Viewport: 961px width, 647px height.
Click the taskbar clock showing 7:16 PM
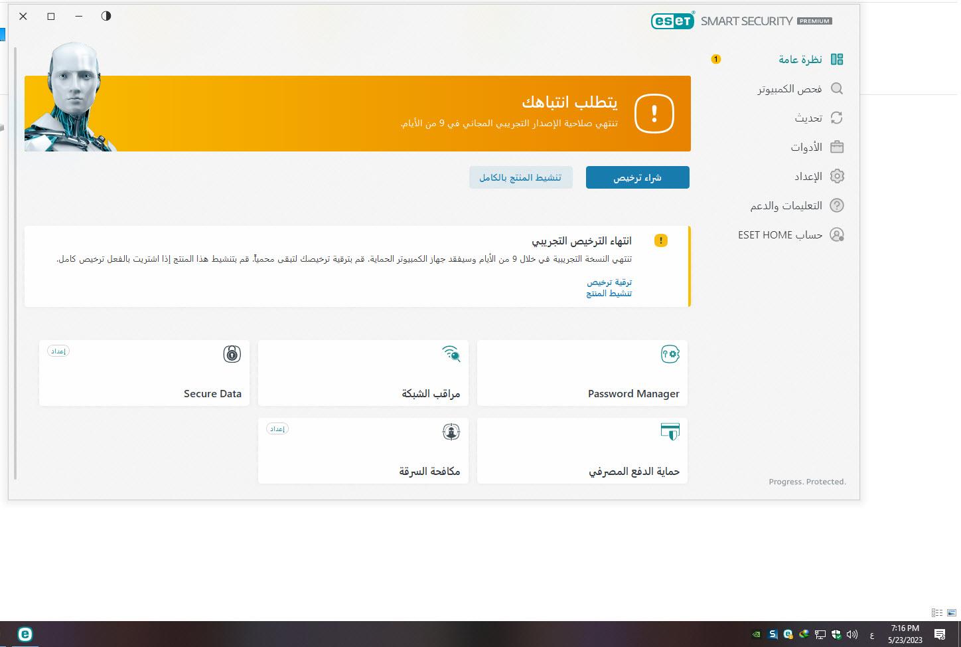coord(905,634)
